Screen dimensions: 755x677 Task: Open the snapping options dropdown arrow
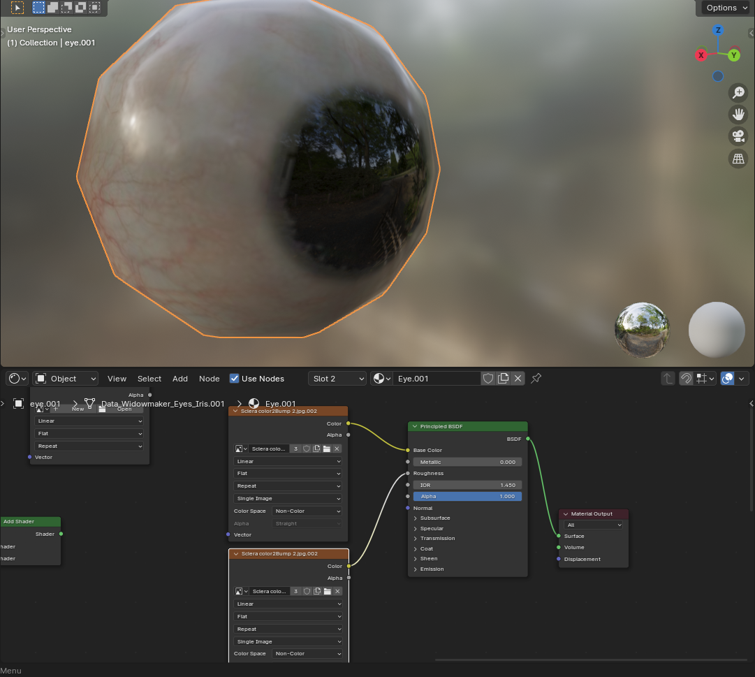click(712, 379)
